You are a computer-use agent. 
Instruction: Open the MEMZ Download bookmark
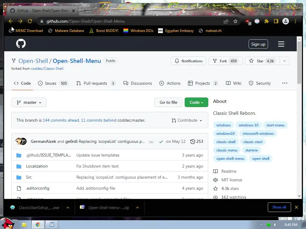pos(26,31)
